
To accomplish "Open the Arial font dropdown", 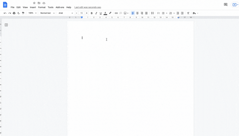I will tap(65, 13).
